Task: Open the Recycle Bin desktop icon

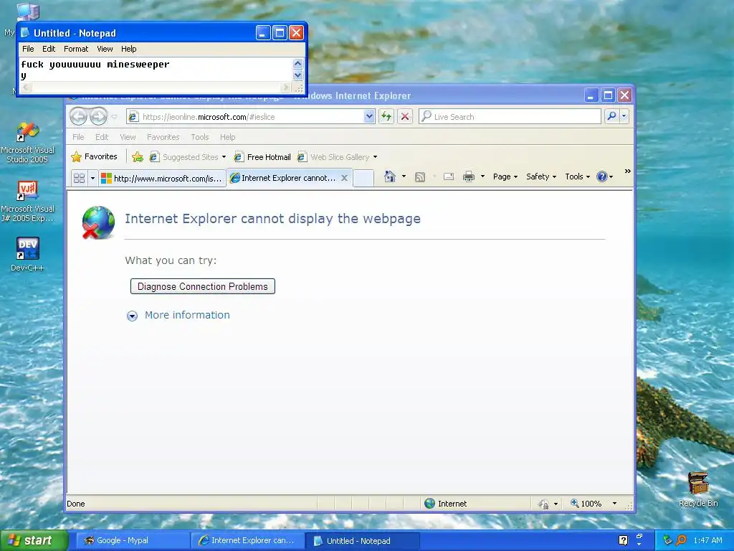Action: pyautogui.click(x=698, y=489)
